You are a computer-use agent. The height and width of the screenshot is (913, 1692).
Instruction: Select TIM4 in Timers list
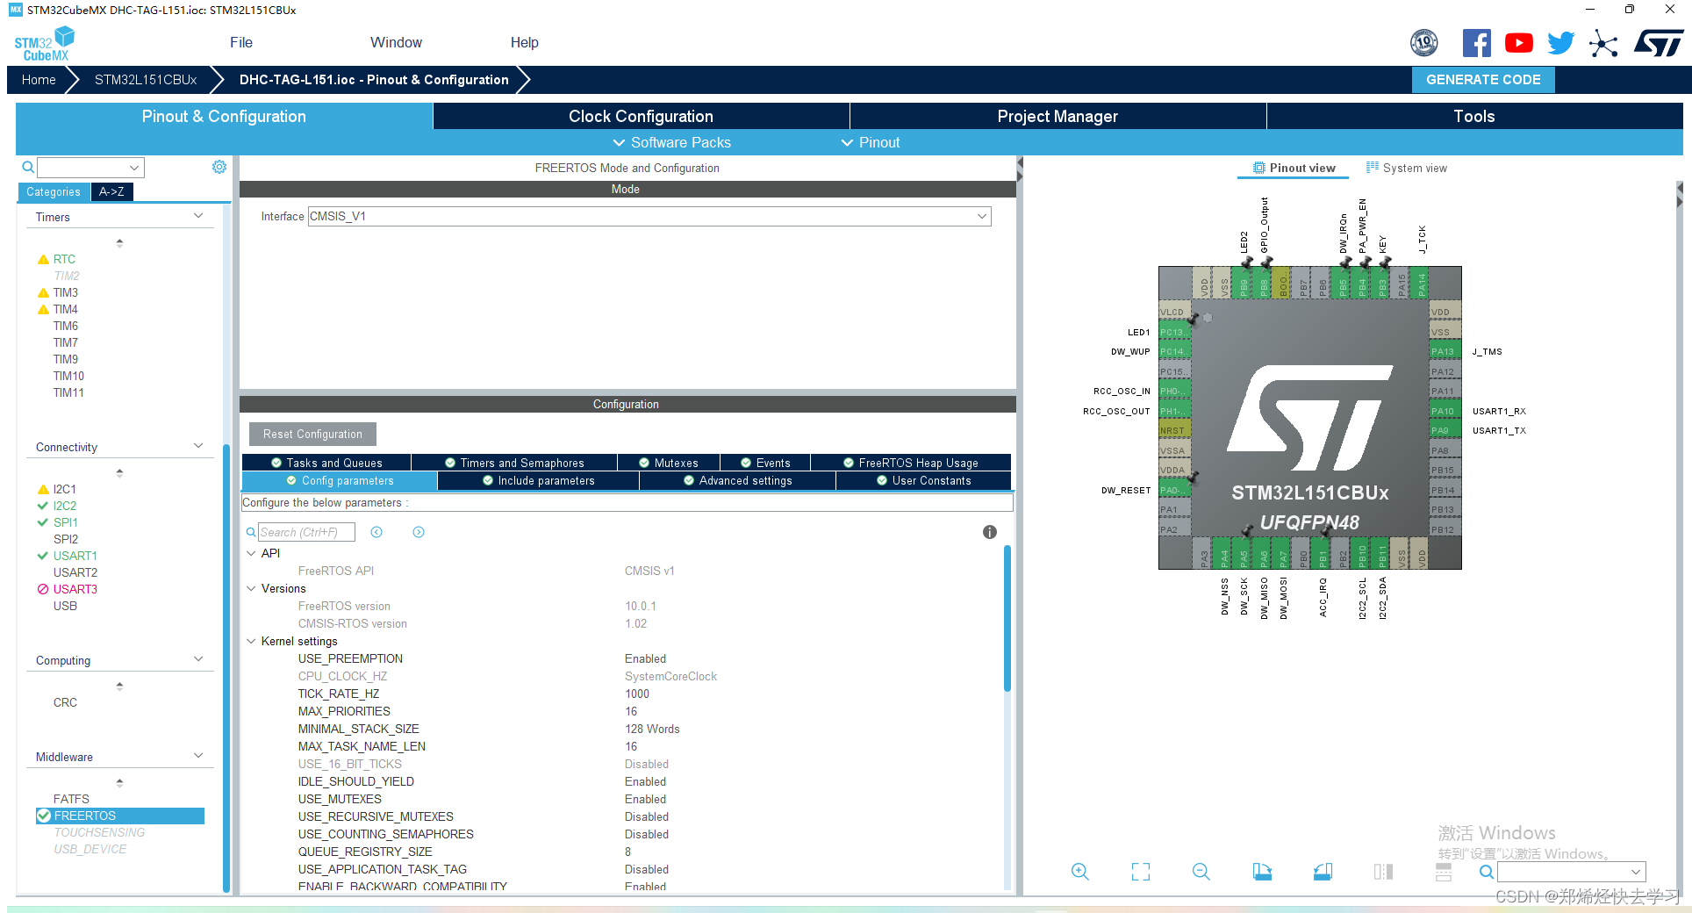(x=66, y=309)
